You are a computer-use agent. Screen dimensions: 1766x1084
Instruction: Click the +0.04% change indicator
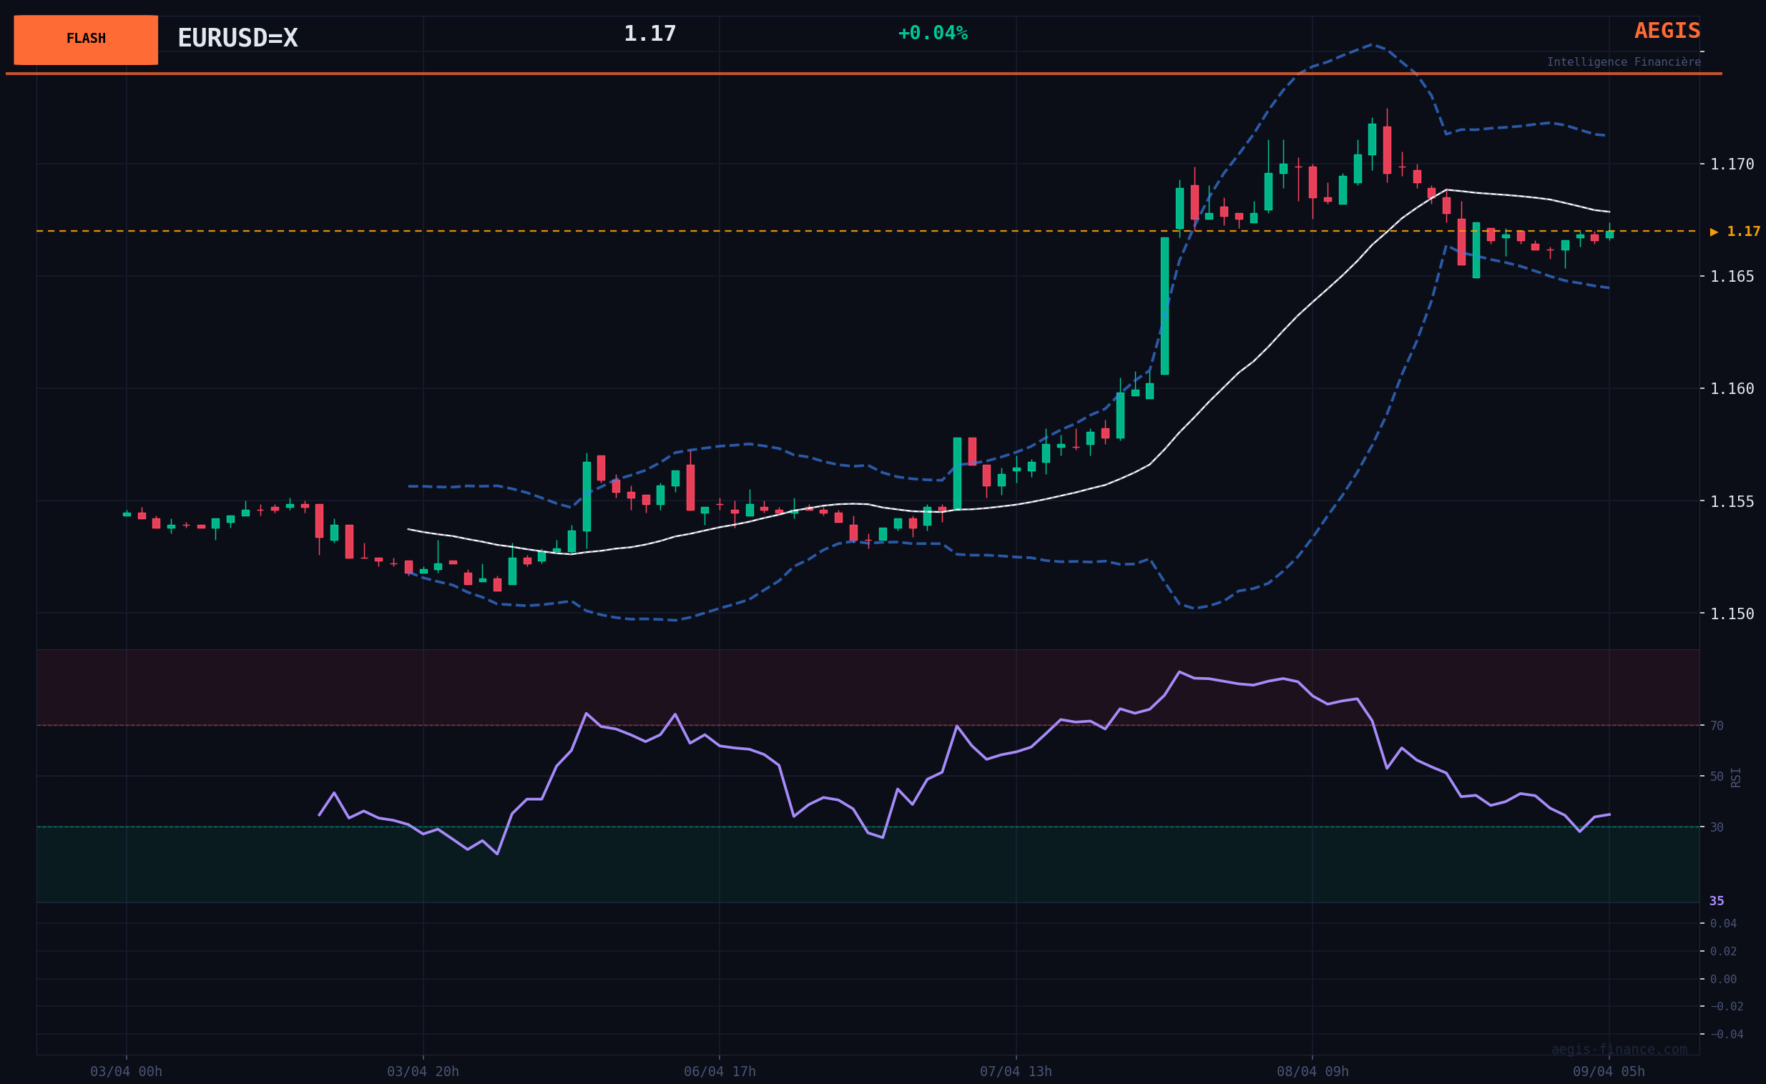click(x=932, y=34)
